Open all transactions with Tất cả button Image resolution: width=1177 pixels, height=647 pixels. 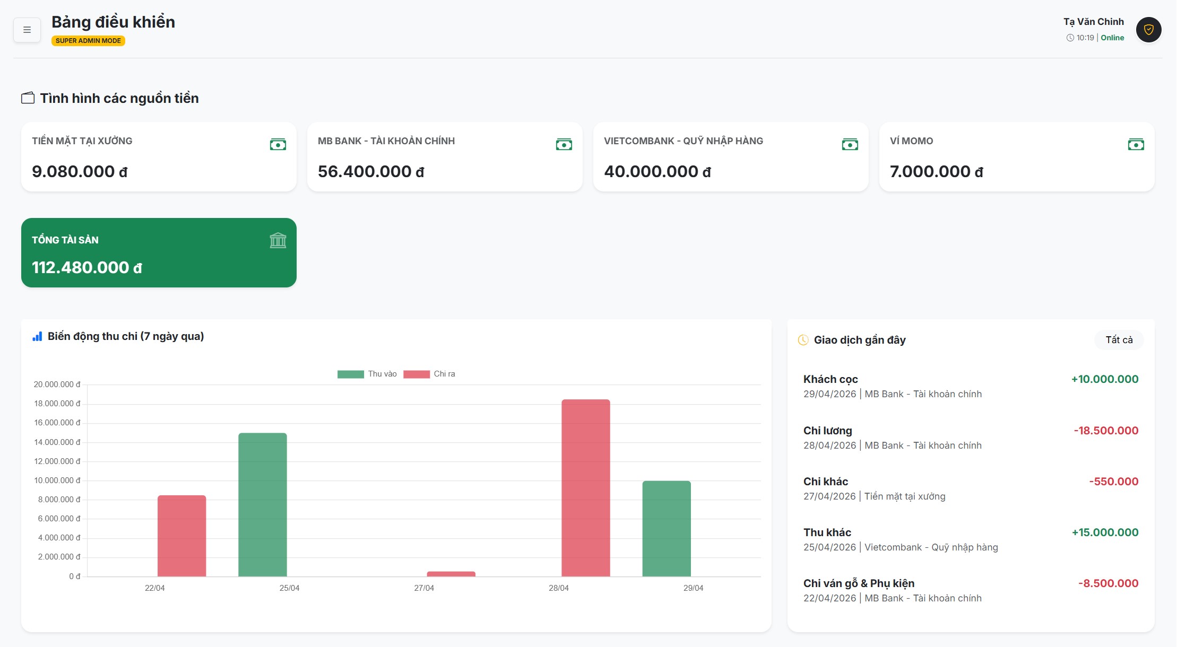[1119, 340]
